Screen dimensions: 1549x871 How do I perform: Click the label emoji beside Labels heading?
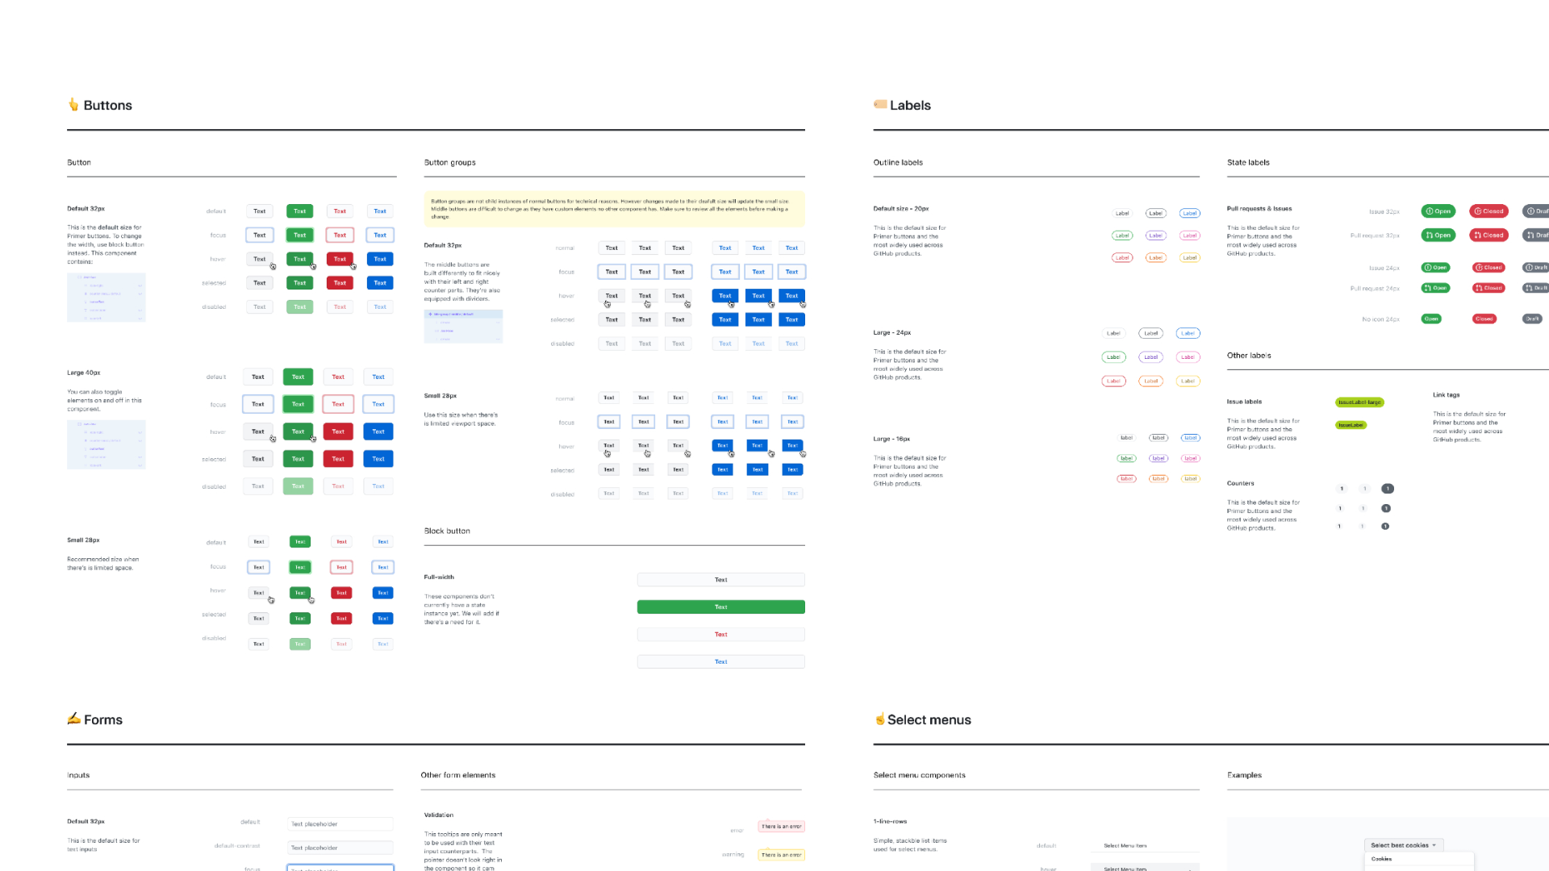click(879, 104)
